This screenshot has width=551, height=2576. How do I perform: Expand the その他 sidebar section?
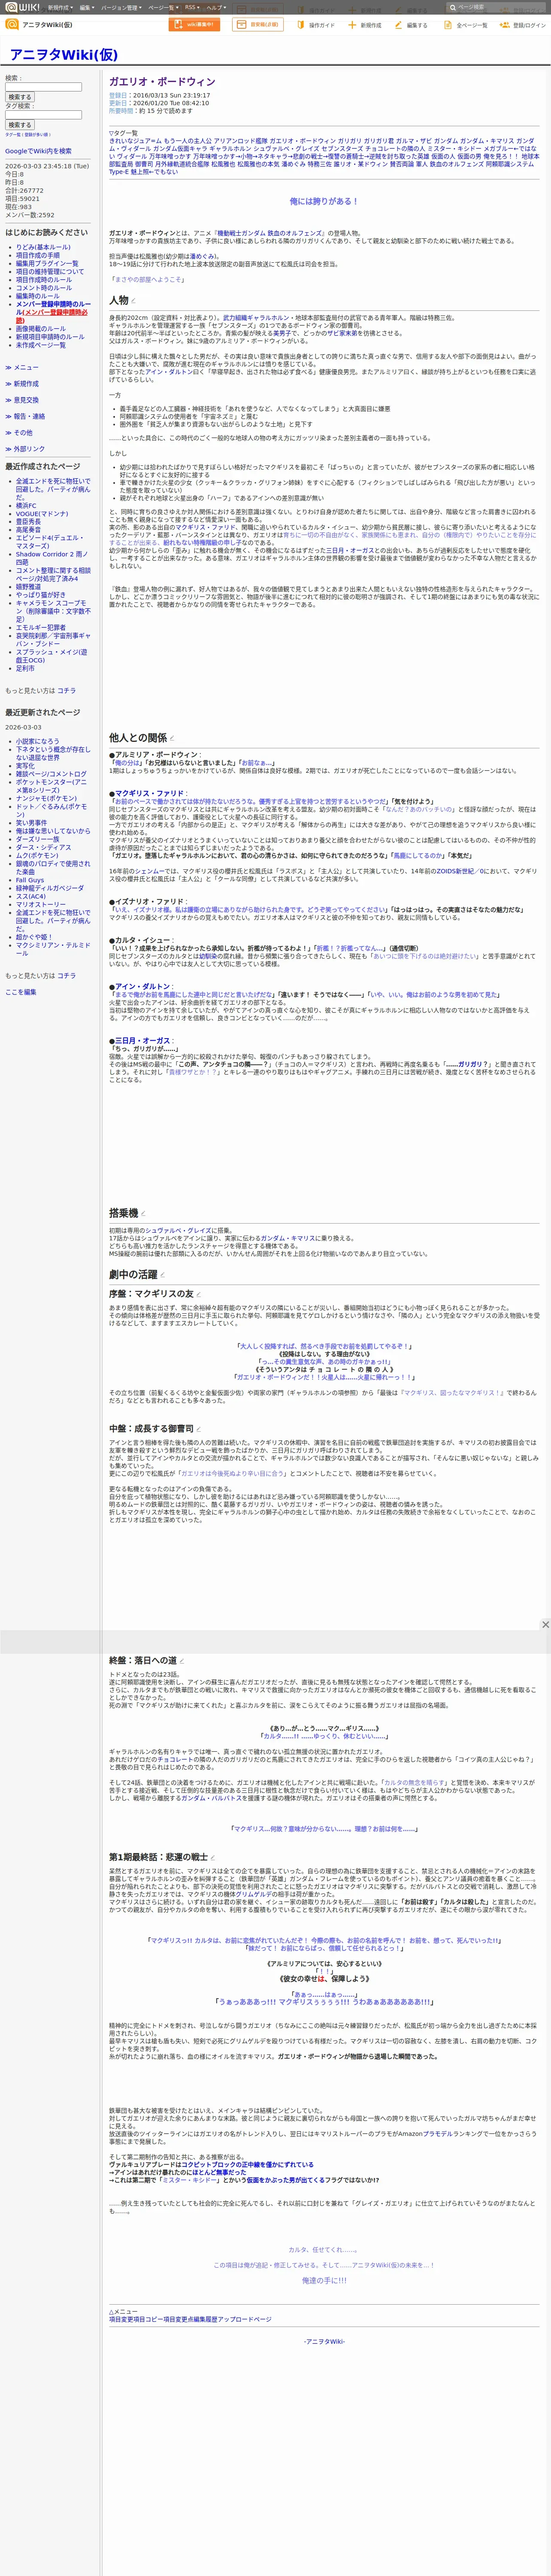19,433
